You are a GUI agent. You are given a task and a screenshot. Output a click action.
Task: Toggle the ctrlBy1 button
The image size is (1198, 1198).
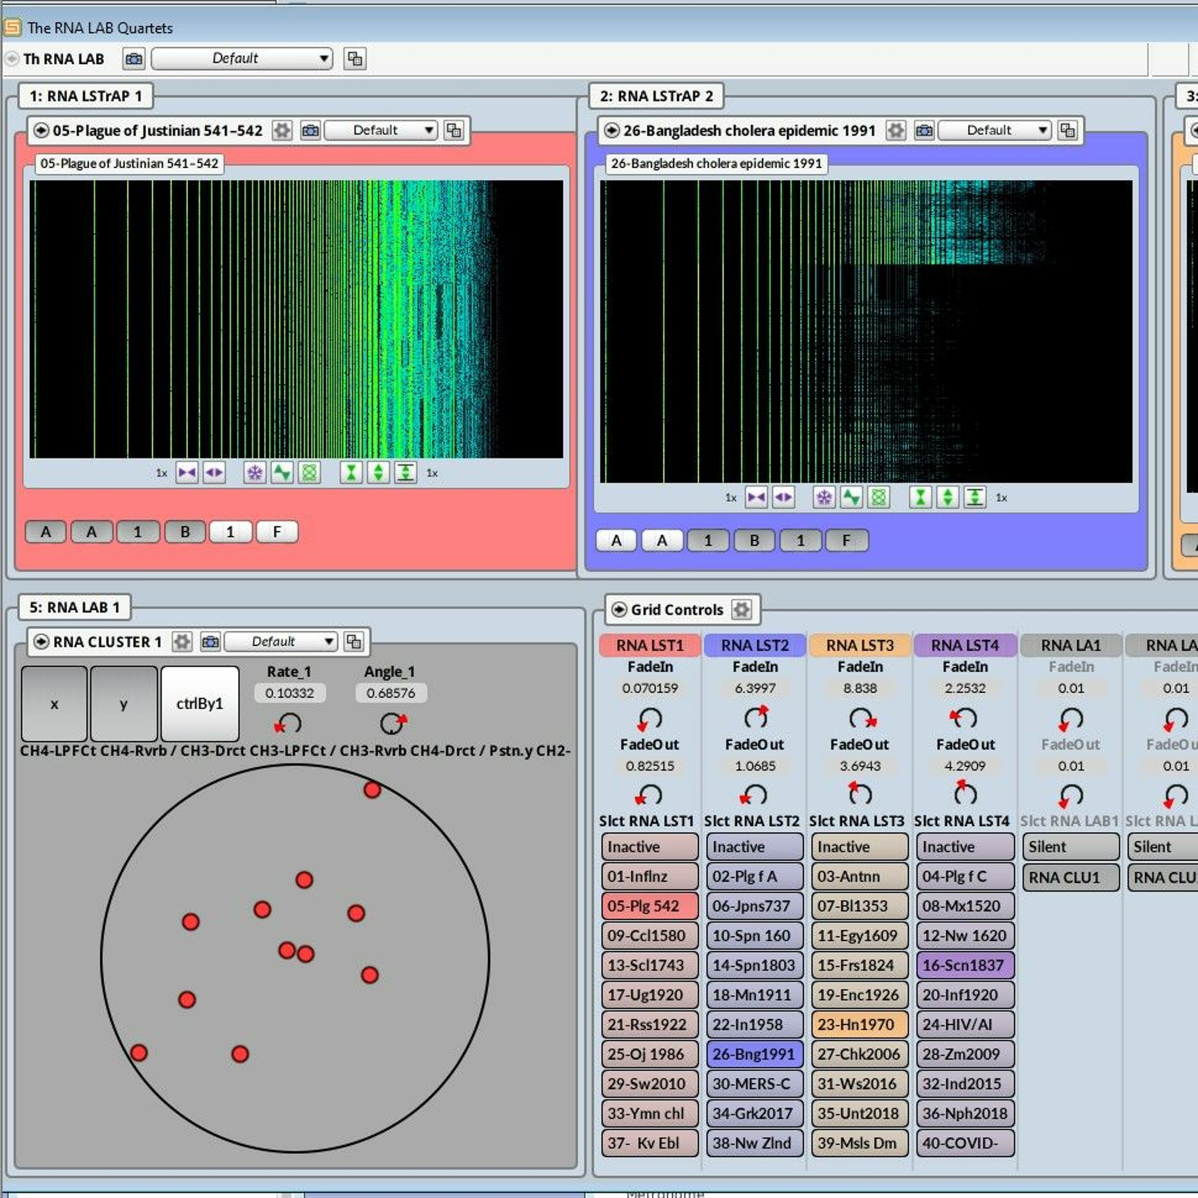click(200, 704)
